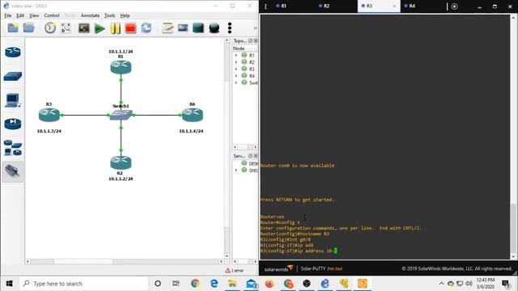Click the Add a note icon

coord(168,28)
